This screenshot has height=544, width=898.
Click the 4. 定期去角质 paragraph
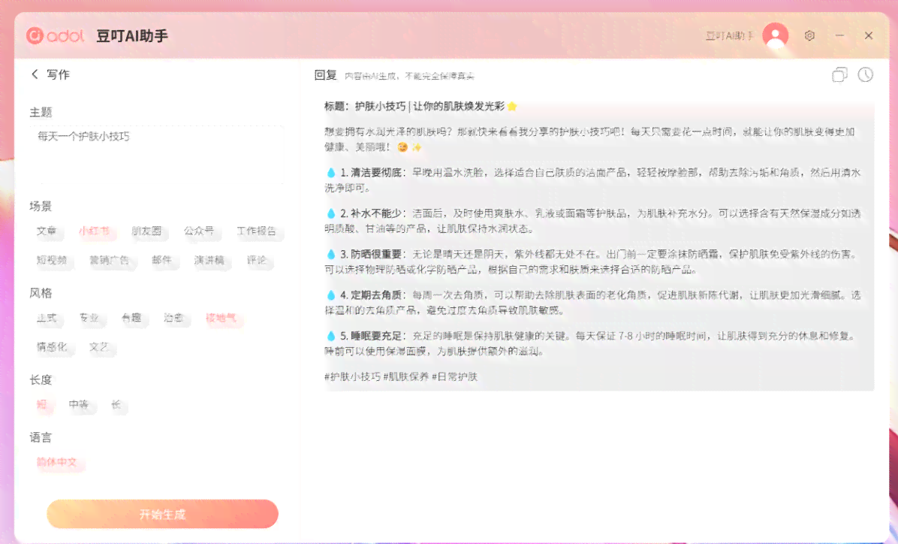[x=592, y=303]
